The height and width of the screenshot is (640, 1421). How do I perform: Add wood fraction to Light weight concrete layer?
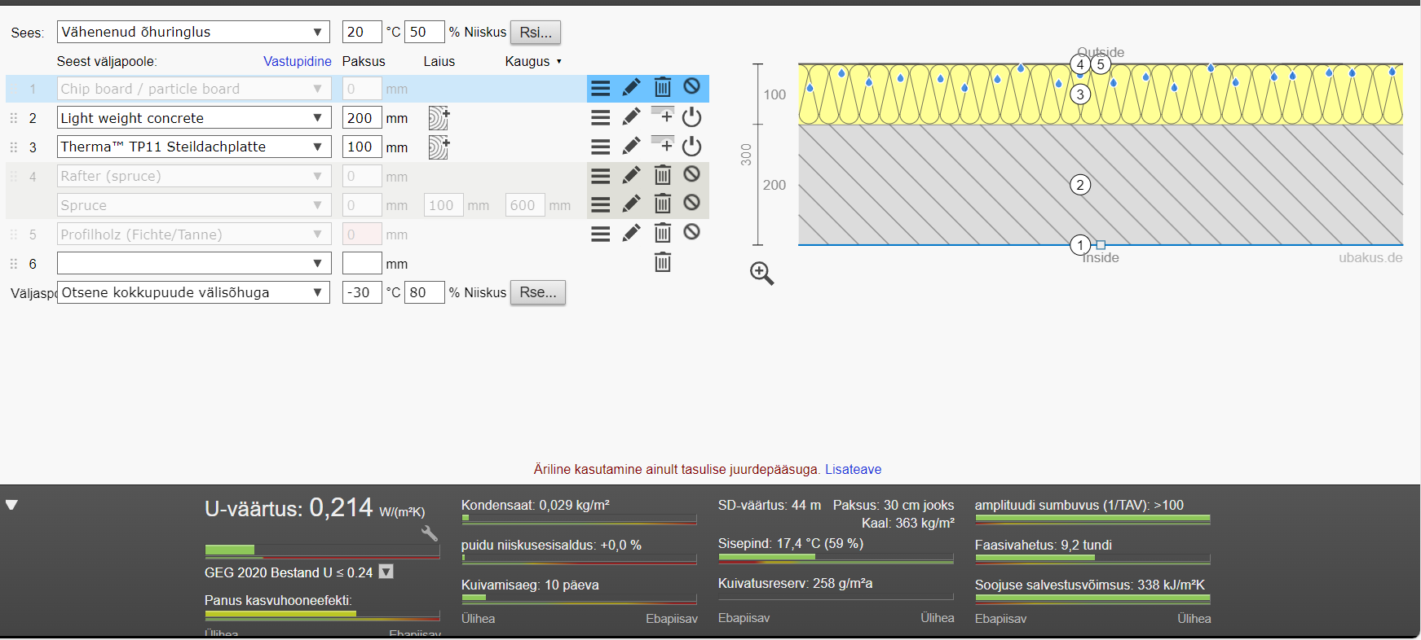click(439, 118)
